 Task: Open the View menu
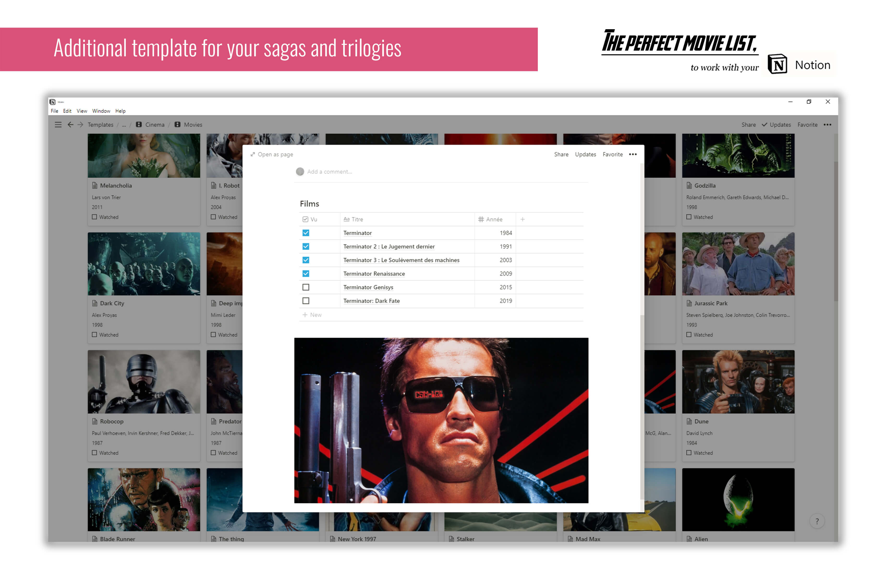(82, 111)
